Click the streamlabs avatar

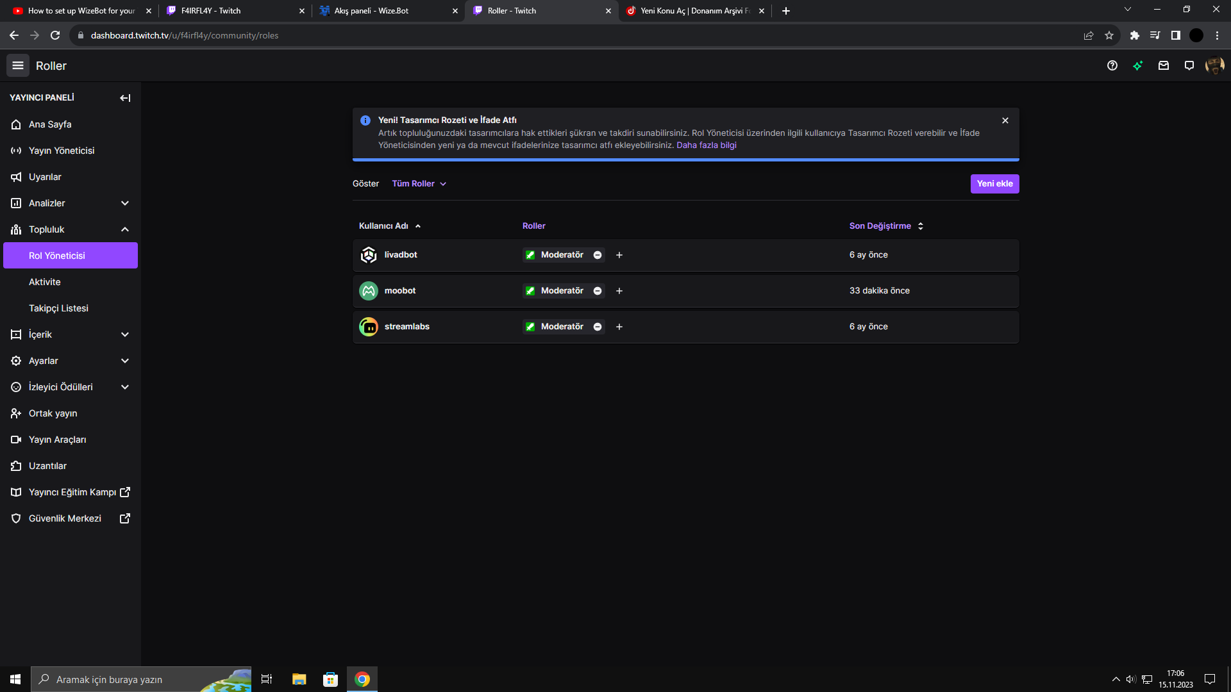pos(369,327)
